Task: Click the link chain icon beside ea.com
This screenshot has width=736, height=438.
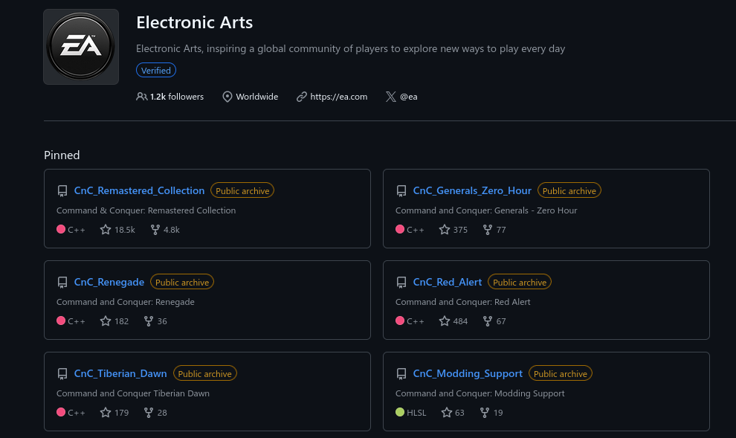Action: [301, 97]
